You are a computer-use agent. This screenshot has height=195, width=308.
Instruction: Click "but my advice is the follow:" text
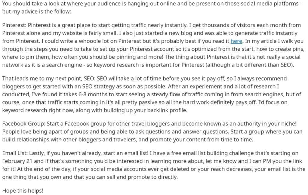point(36,12)
